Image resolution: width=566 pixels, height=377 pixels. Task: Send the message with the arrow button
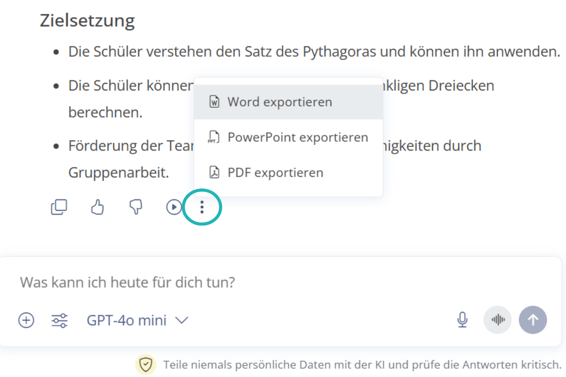[x=533, y=320]
